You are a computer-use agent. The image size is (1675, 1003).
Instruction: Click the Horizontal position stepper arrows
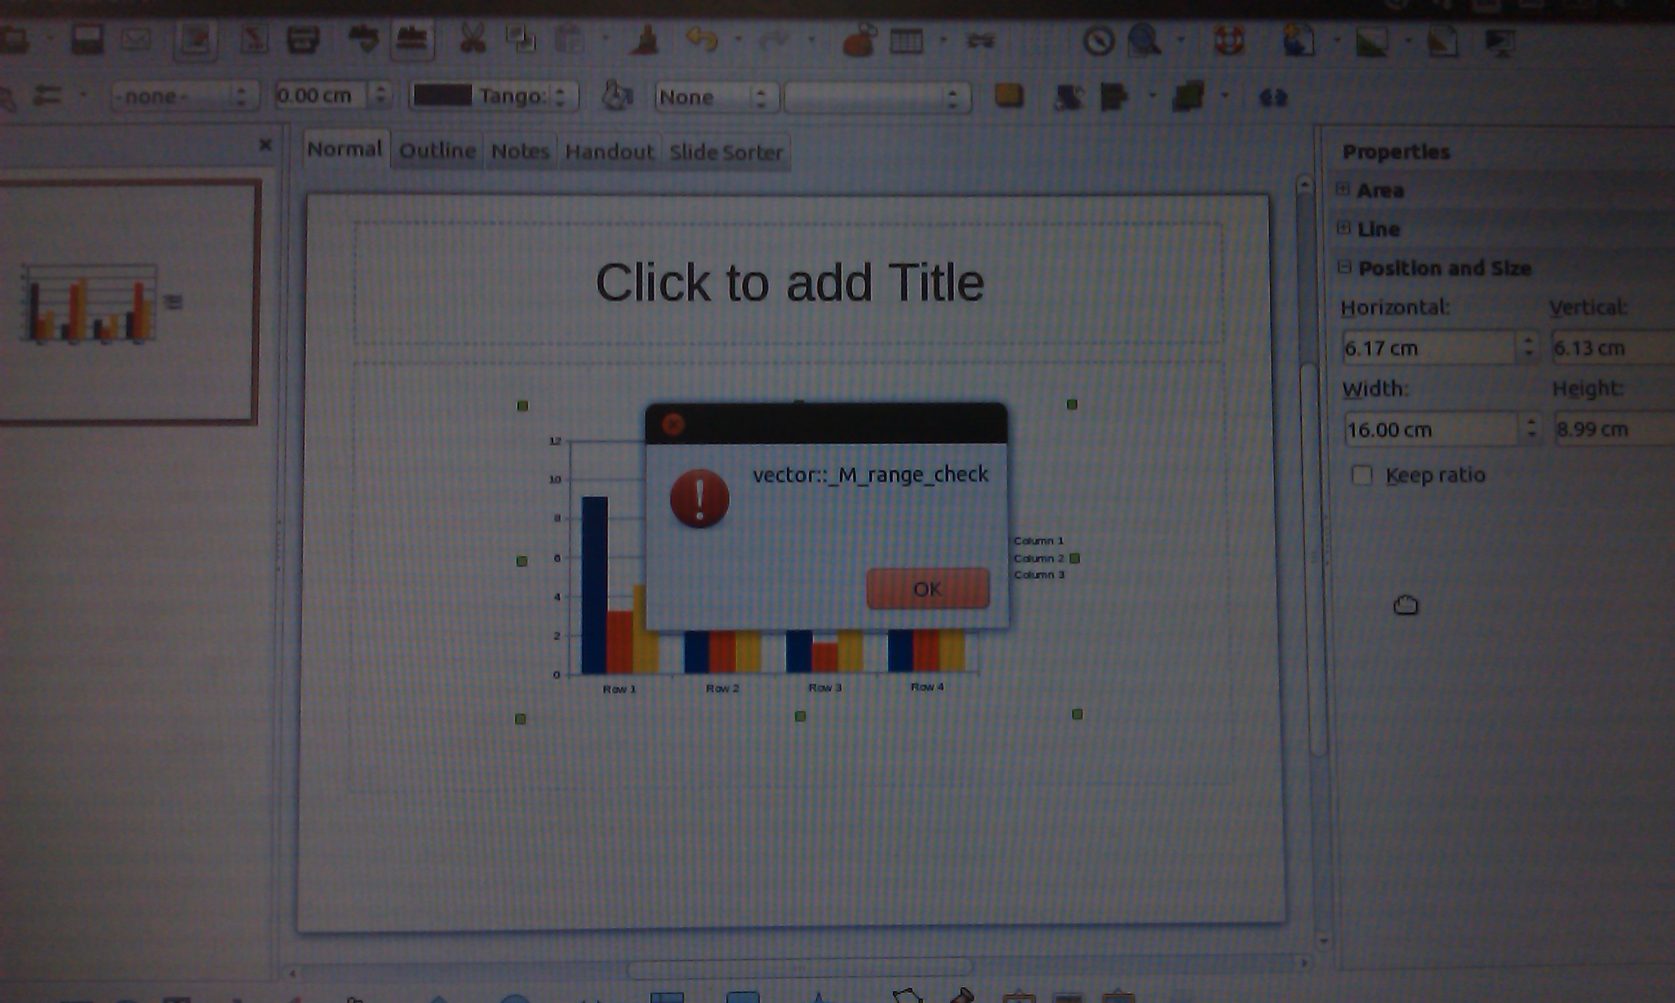coord(1528,348)
